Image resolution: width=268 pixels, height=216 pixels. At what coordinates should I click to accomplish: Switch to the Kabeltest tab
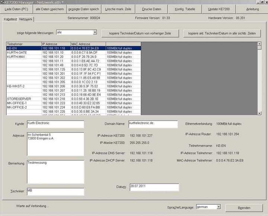click(x=10, y=19)
